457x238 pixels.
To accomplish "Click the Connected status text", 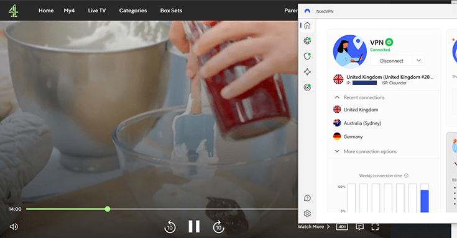I will 380,50.
